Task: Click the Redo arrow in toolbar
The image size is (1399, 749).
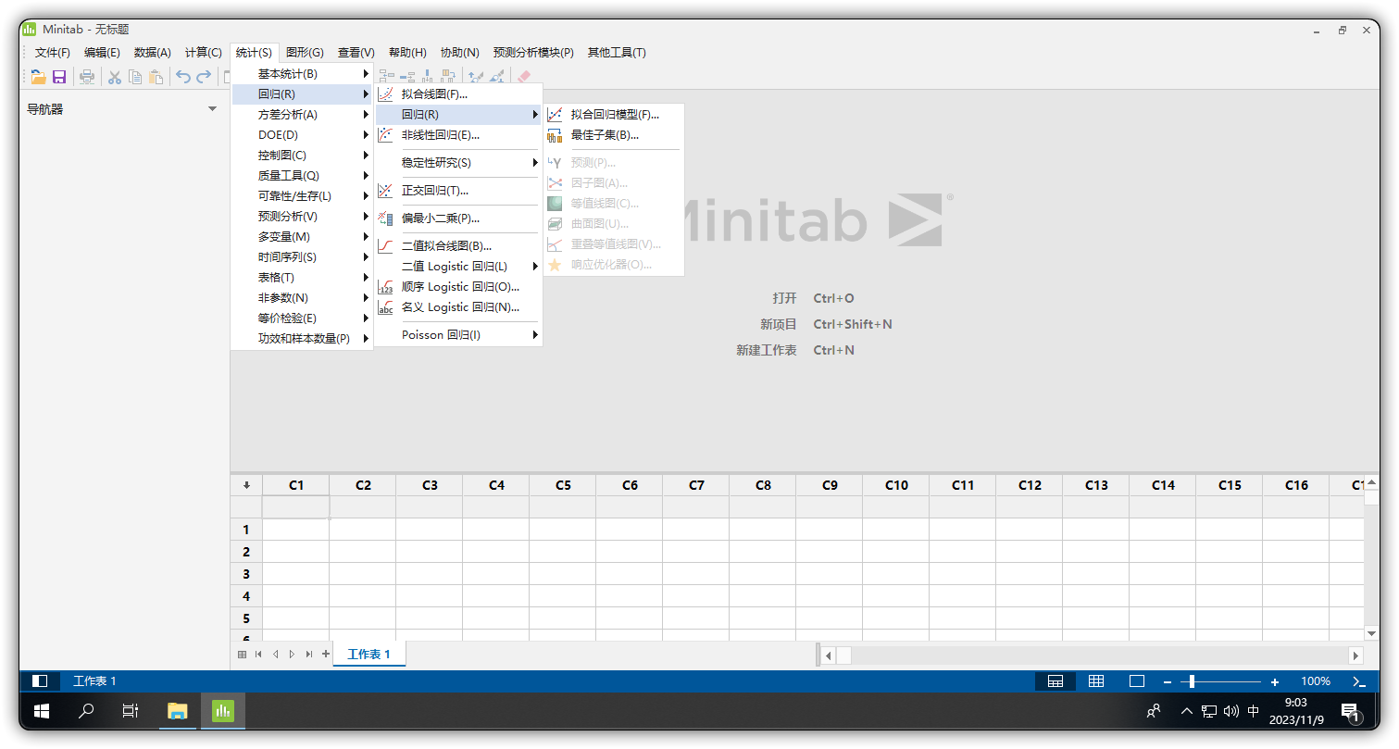Action: [204, 78]
